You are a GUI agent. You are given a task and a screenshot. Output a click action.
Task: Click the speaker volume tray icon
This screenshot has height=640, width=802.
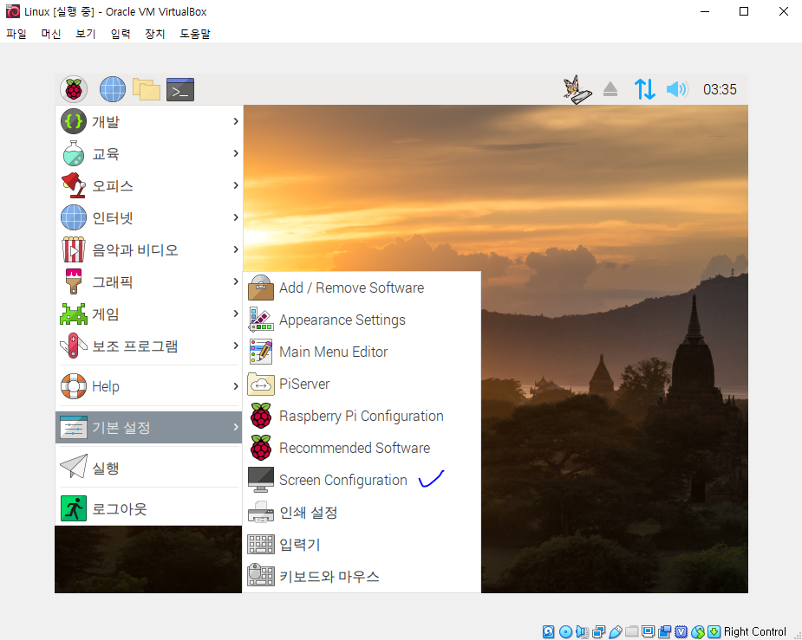pos(677,89)
